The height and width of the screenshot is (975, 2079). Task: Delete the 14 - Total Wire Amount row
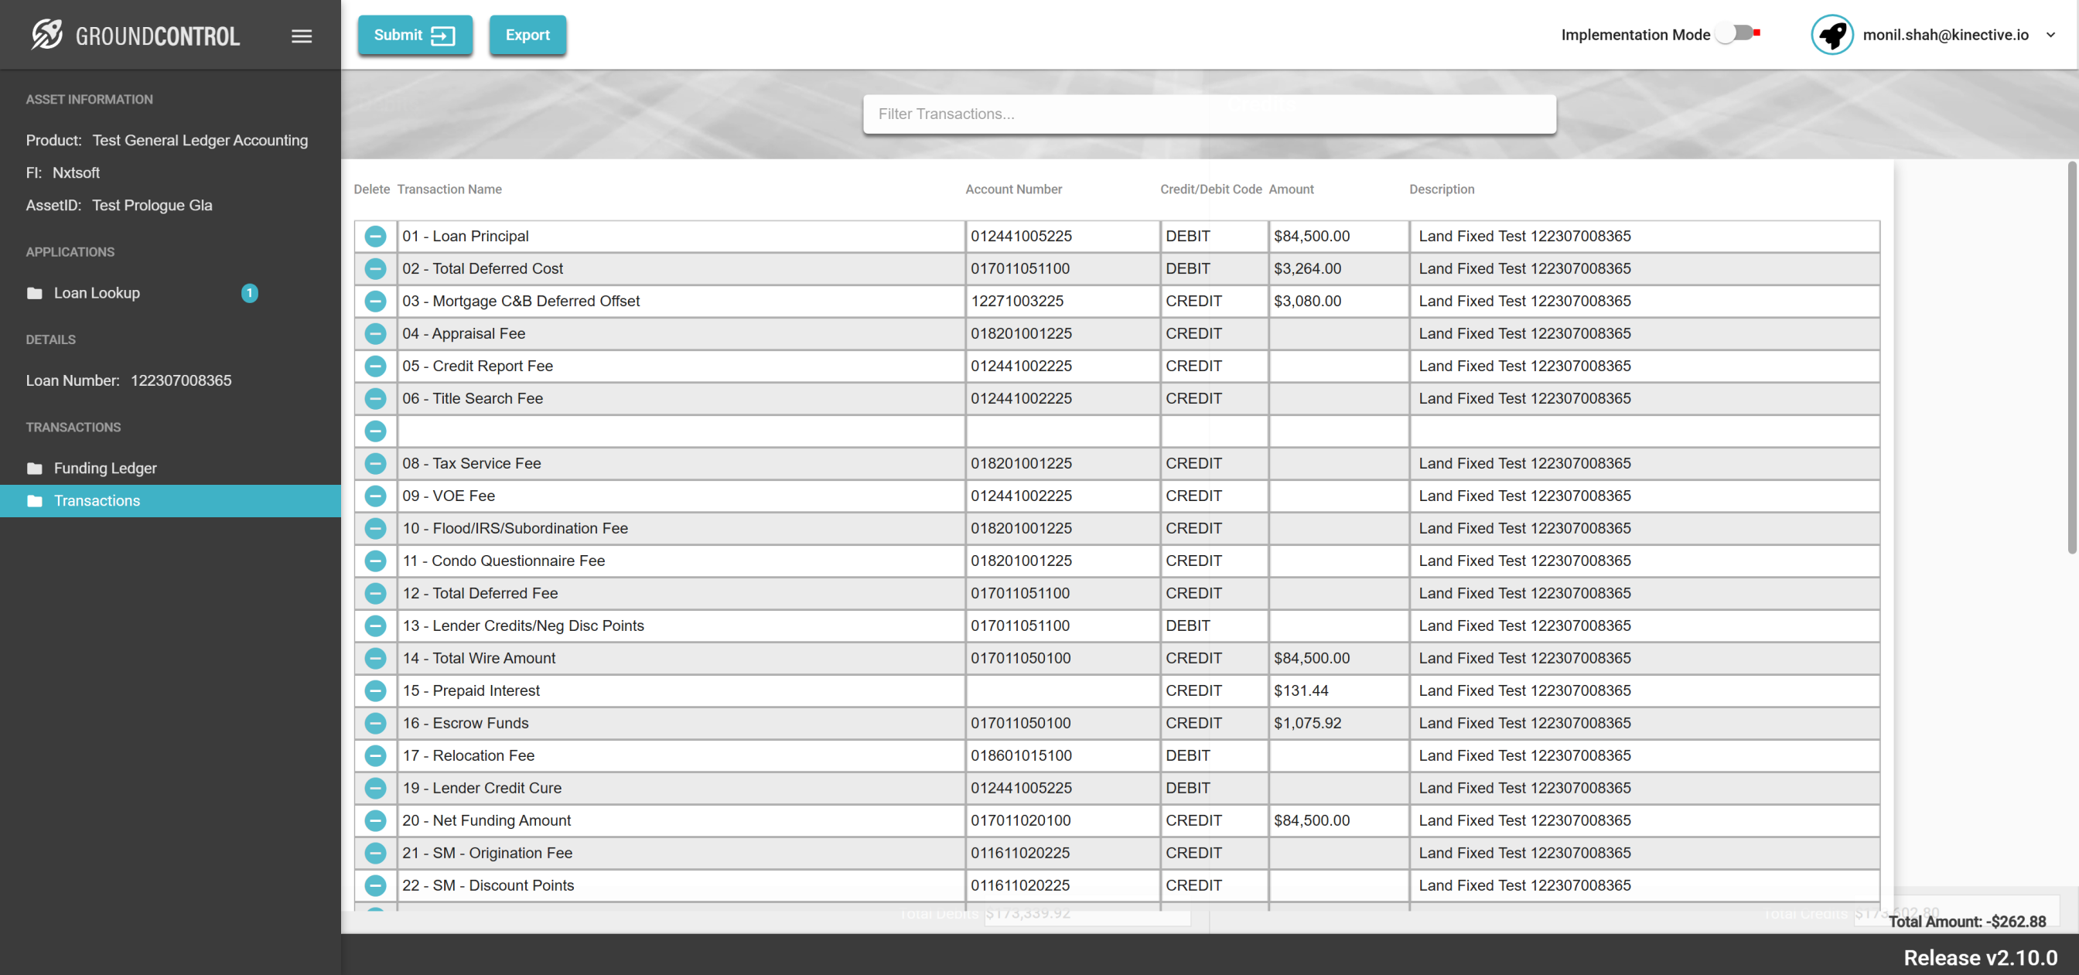[x=375, y=658]
